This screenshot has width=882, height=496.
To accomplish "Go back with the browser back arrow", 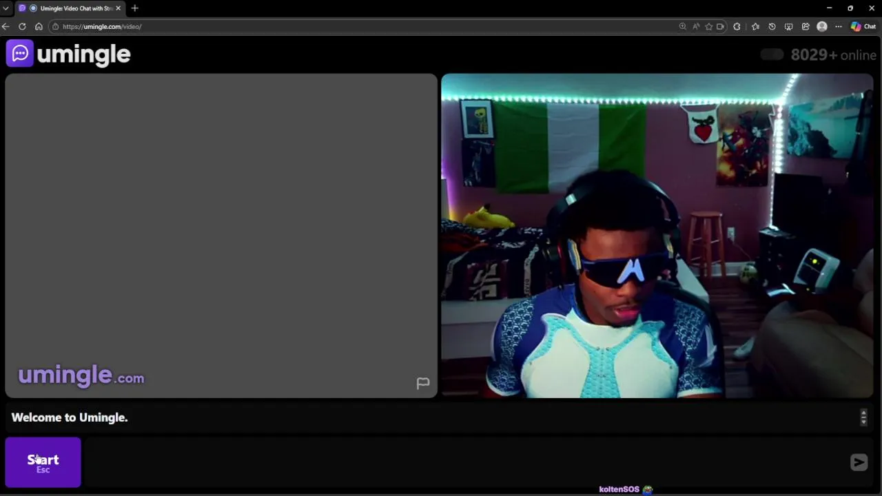I will [x=6, y=26].
